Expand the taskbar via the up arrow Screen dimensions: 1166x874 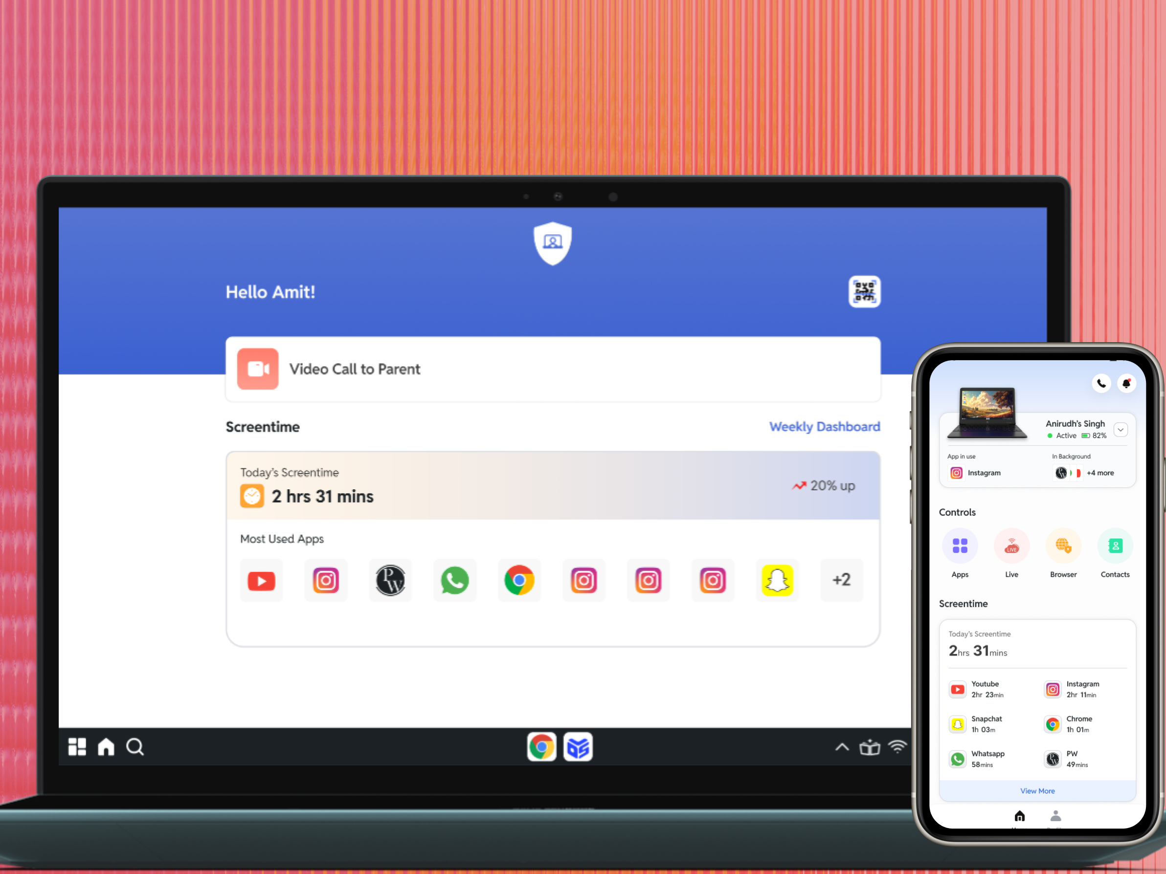[x=842, y=746]
